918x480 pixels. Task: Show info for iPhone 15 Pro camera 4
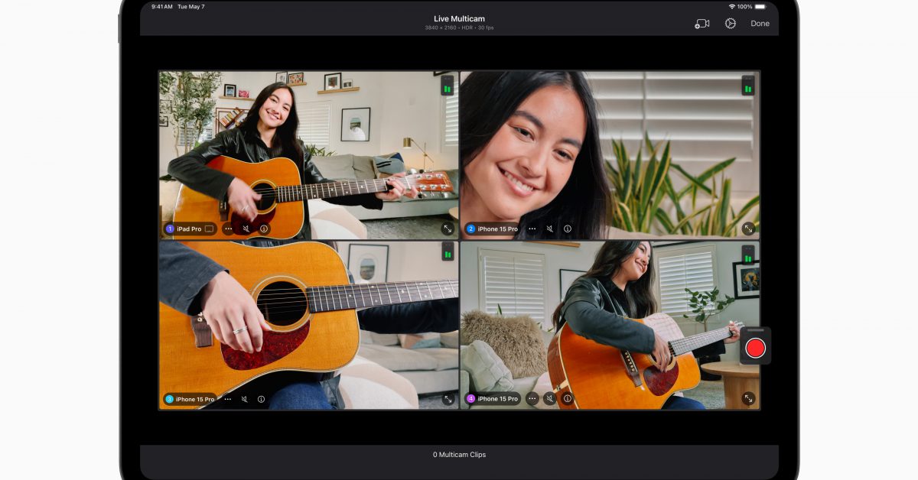coord(568,398)
